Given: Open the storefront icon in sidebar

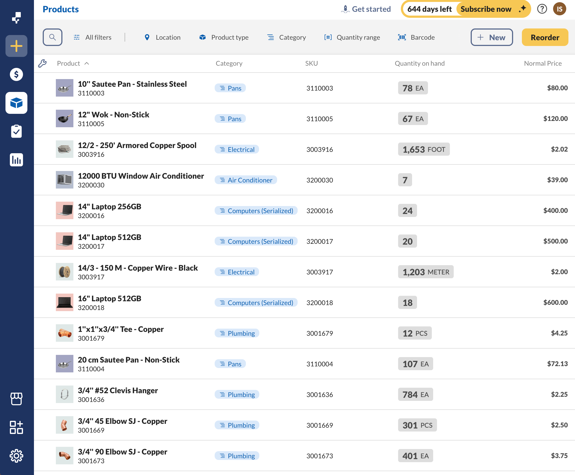Looking at the screenshot, I should (16, 399).
